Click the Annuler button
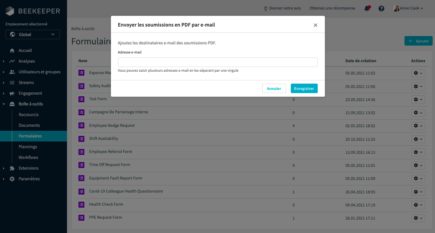 click(274, 88)
